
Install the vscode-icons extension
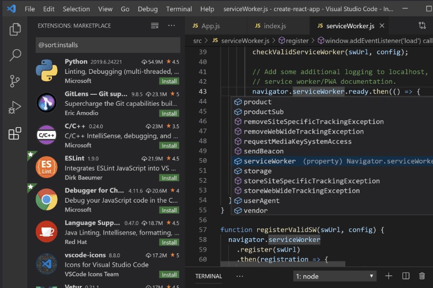coord(169,274)
